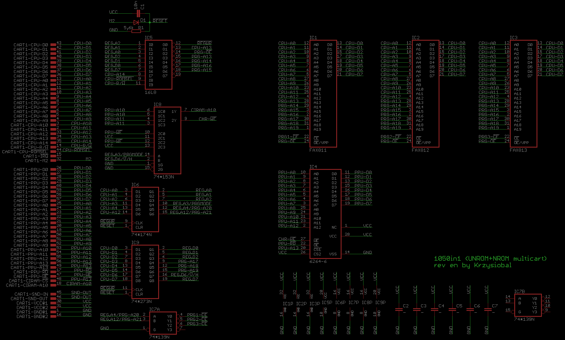Click the 6264-6 value label under IC4
Screen dimensions: 565x340
coord(318,262)
